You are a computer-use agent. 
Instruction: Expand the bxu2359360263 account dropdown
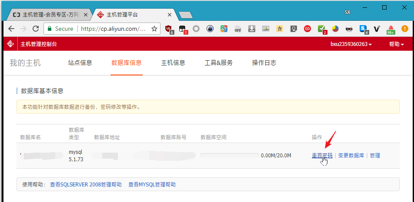coord(351,44)
